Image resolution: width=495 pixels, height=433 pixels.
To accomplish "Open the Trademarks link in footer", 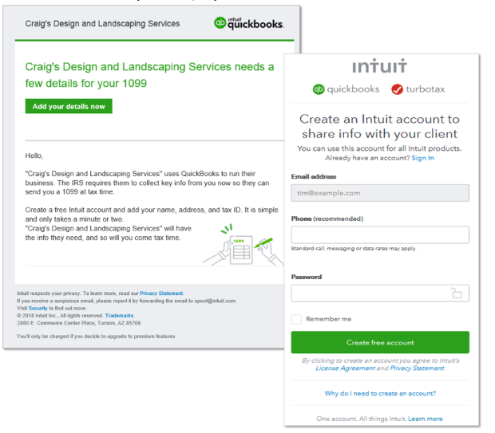I will [119, 315].
